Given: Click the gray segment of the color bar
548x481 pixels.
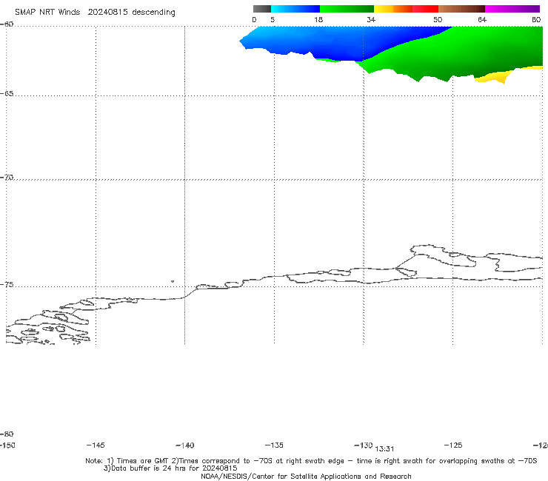Looking at the screenshot, I should point(261,9).
